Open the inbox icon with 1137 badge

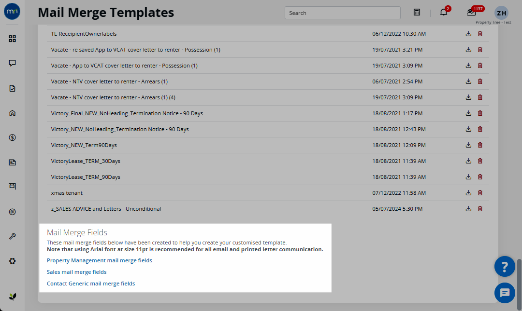click(x=472, y=12)
